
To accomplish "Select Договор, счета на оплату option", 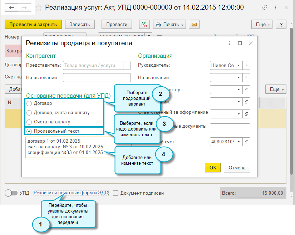I will pos(29,113).
